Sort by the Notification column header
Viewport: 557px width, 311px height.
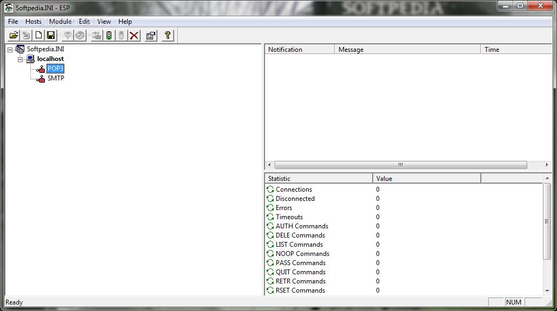(300, 49)
